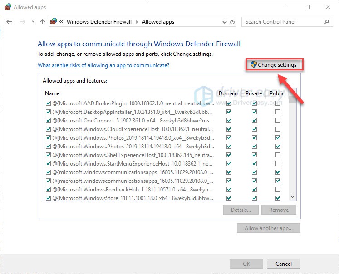Close the Allowed apps window
The height and width of the screenshot is (274, 339).
click(x=328, y=7)
